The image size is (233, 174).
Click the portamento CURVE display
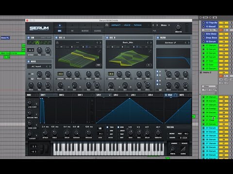tap(183, 148)
